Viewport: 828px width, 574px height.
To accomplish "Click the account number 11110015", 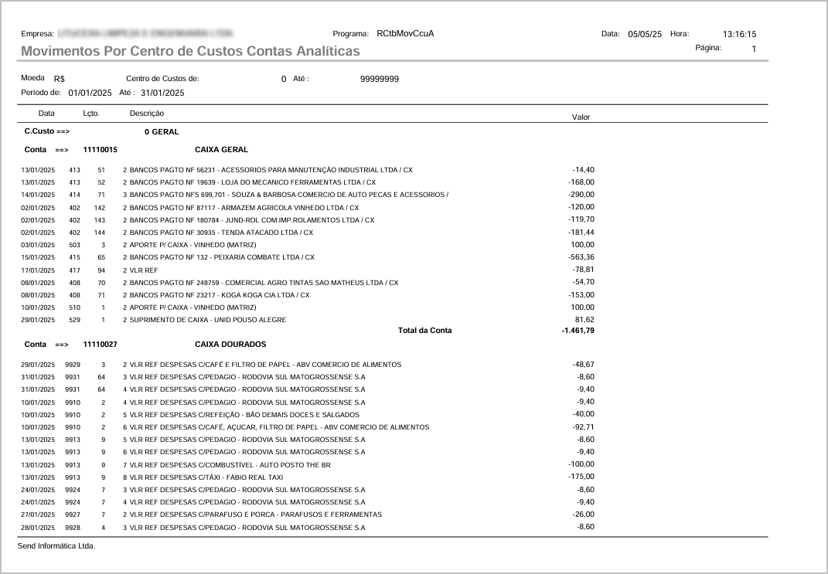I will tap(101, 150).
